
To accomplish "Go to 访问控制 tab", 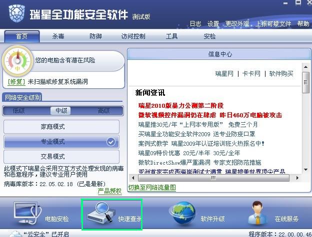I will point(133,36).
